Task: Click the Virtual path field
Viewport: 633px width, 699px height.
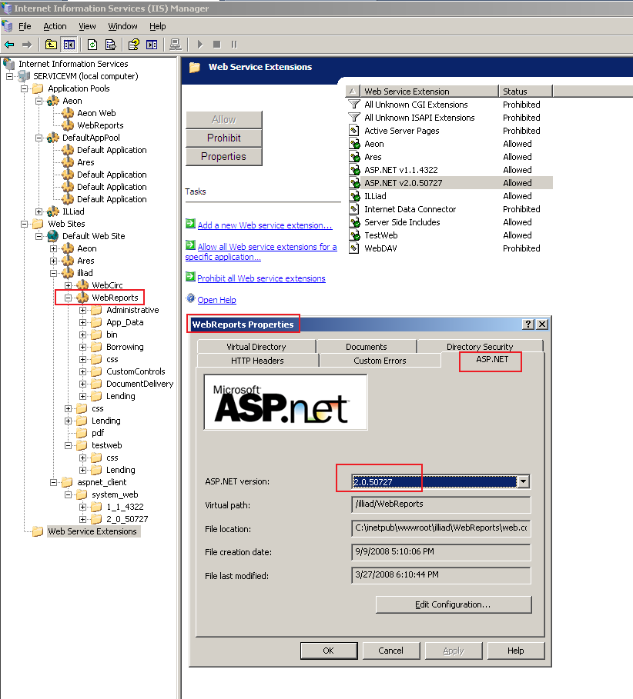Action: tap(441, 504)
